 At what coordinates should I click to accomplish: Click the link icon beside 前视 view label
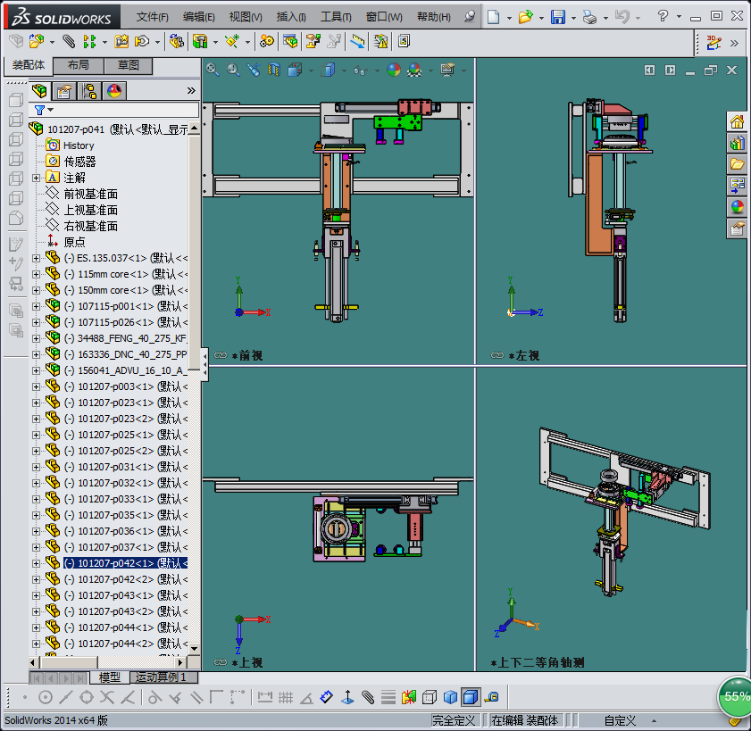tap(221, 355)
